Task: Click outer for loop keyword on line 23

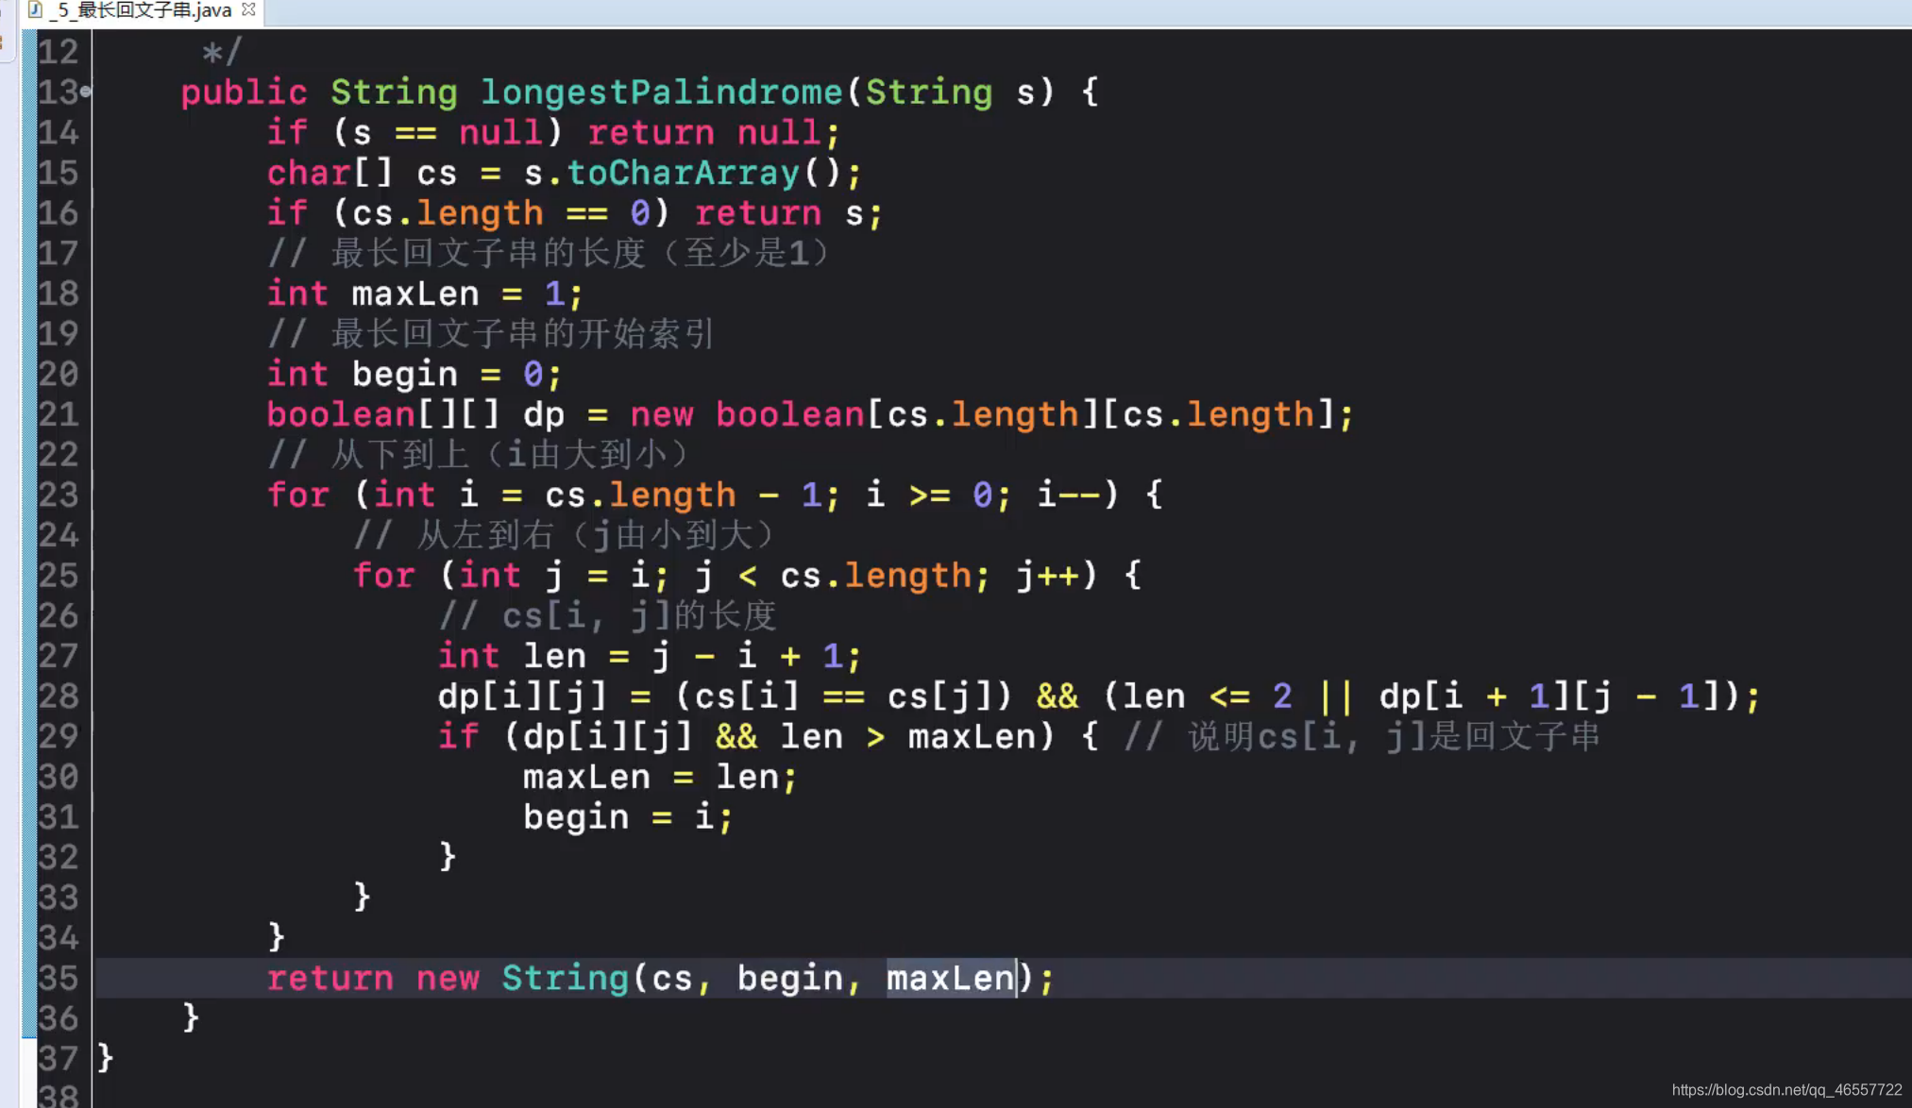Action: pyautogui.click(x=298, y=495)
